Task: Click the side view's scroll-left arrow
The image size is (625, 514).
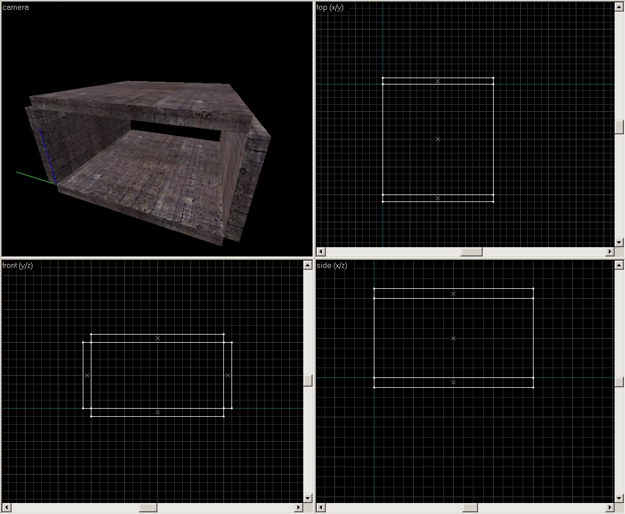Action: pos(321,508)
